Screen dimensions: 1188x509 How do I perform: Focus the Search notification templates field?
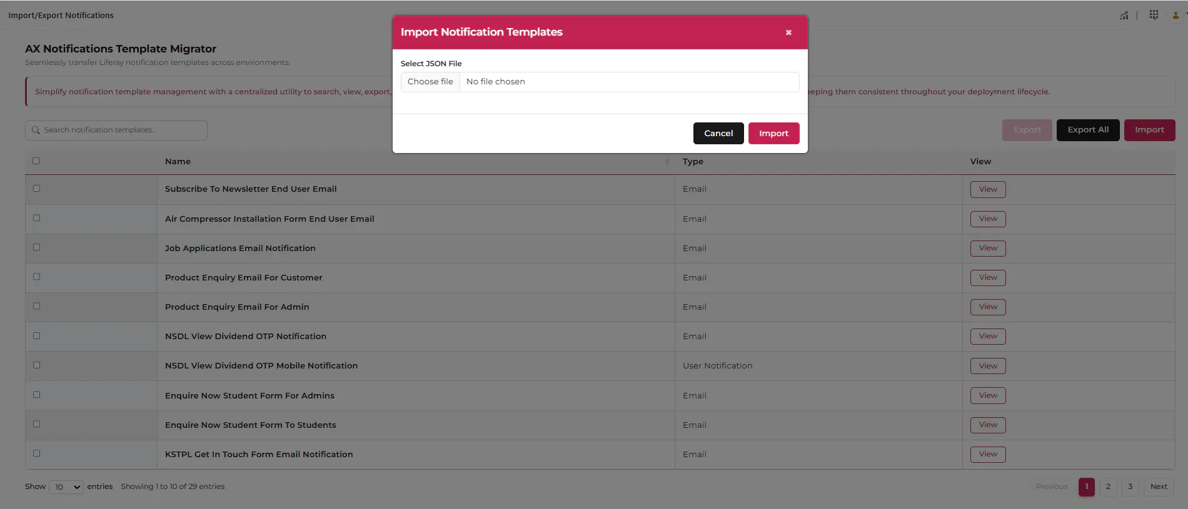[116, 130]
